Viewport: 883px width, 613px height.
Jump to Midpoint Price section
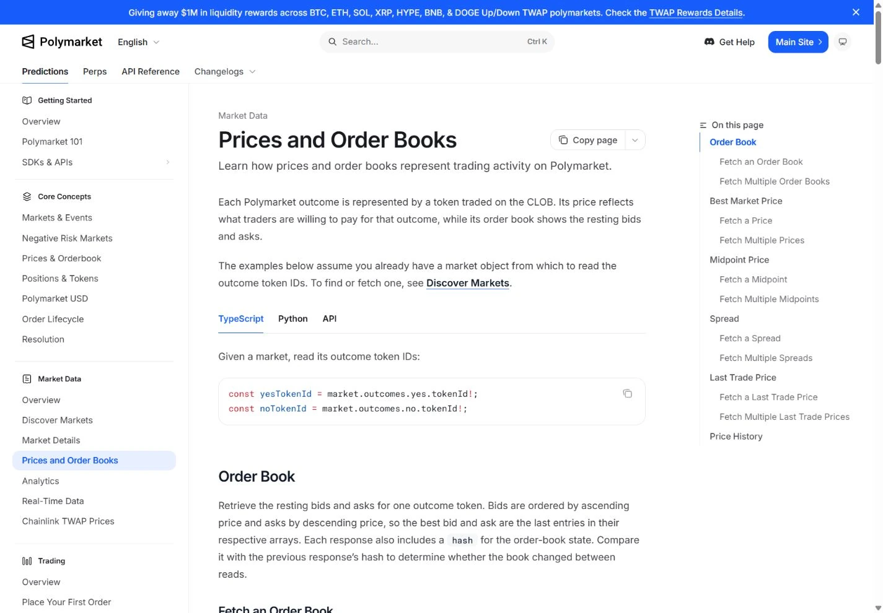[739, 259]
